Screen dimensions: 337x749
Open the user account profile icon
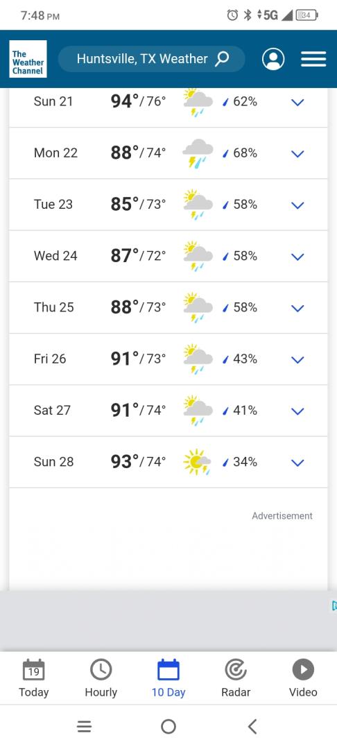coord(273,59)
